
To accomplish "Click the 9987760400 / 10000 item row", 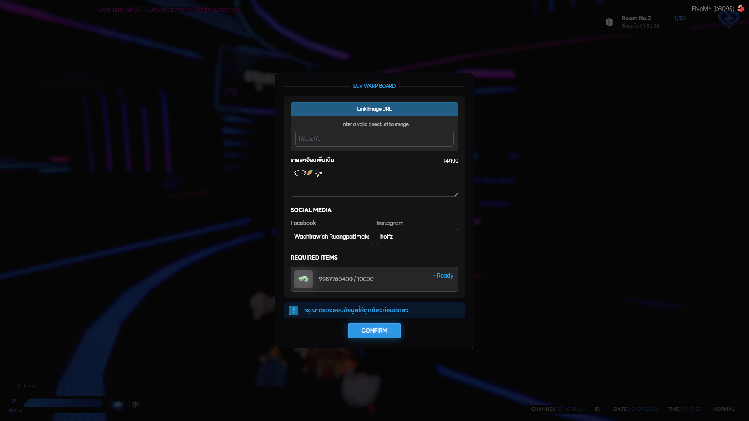I will pos(374,279).
